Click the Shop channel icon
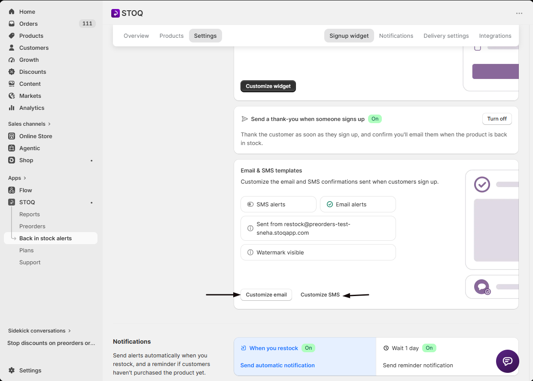This screenshot has width=533, height=381. pos(12,160)
